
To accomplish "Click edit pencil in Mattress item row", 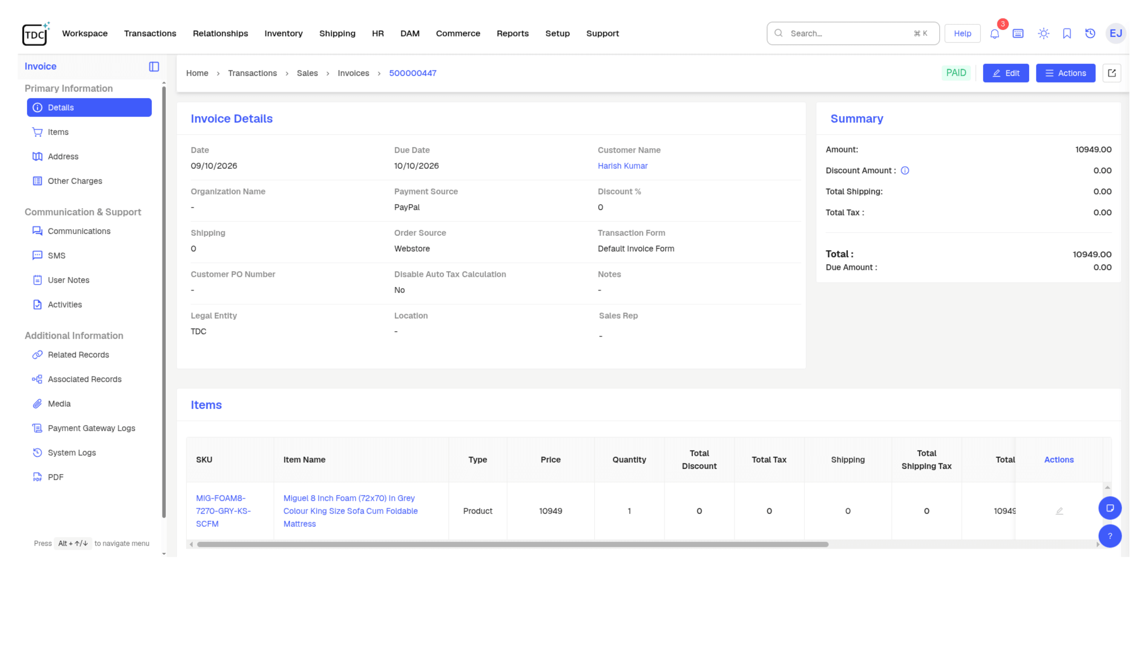I will (1059, 511).
